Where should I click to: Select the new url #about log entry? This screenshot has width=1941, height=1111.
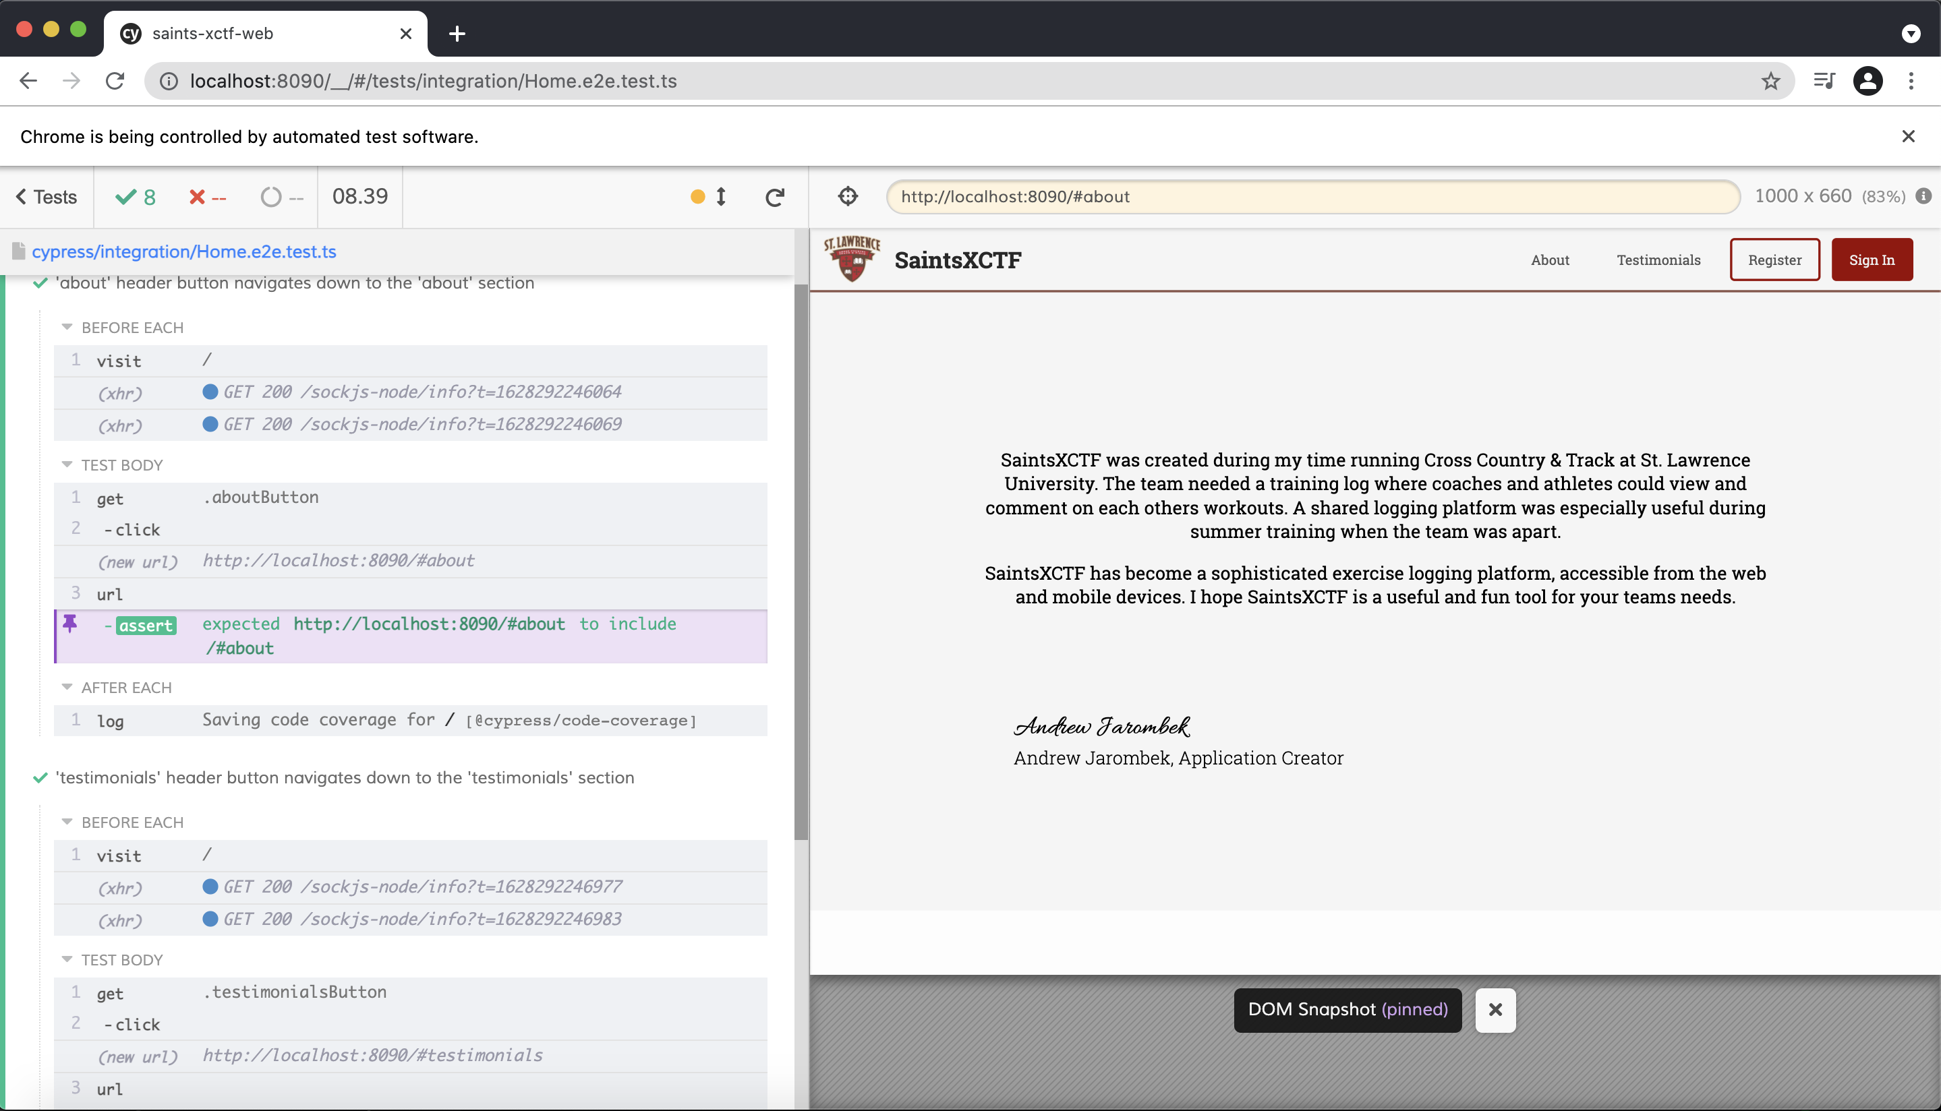pos(411,562)
